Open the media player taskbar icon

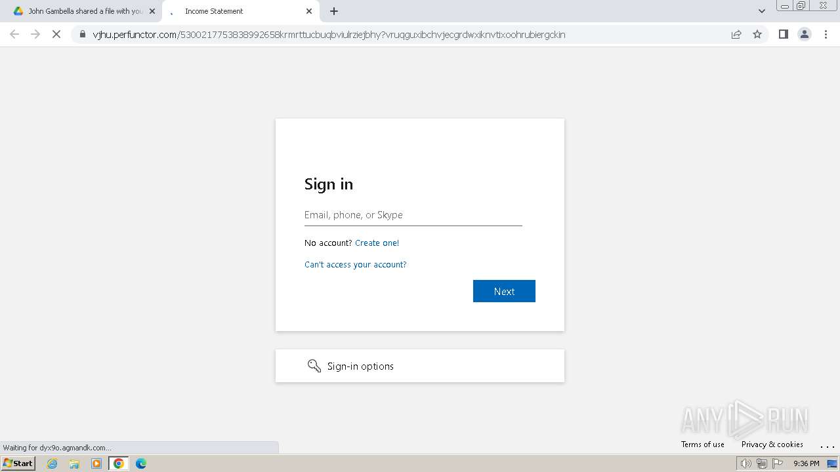(96, 463)
